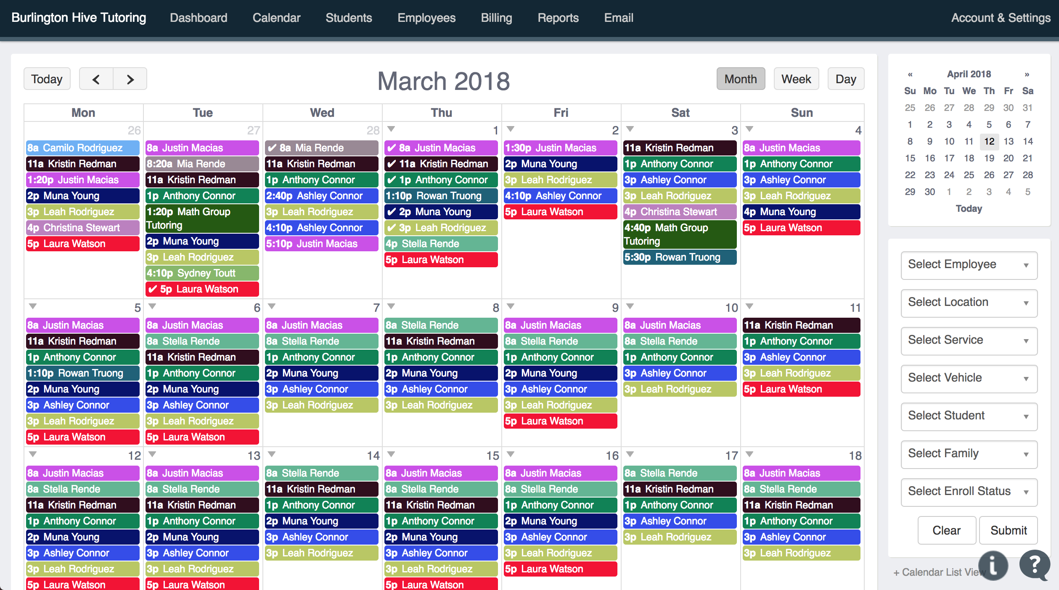Screen dimensions: 1059x590
Task: Expand day menu triangle for March 4
Action: [x=749, y=129]
